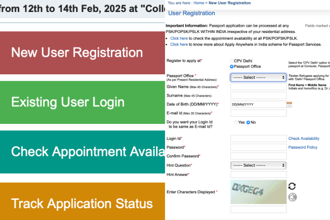Open the Passport Office dropdown
Image resolution: width=330 pixels, height=220 pixels.
coord(258,77)
